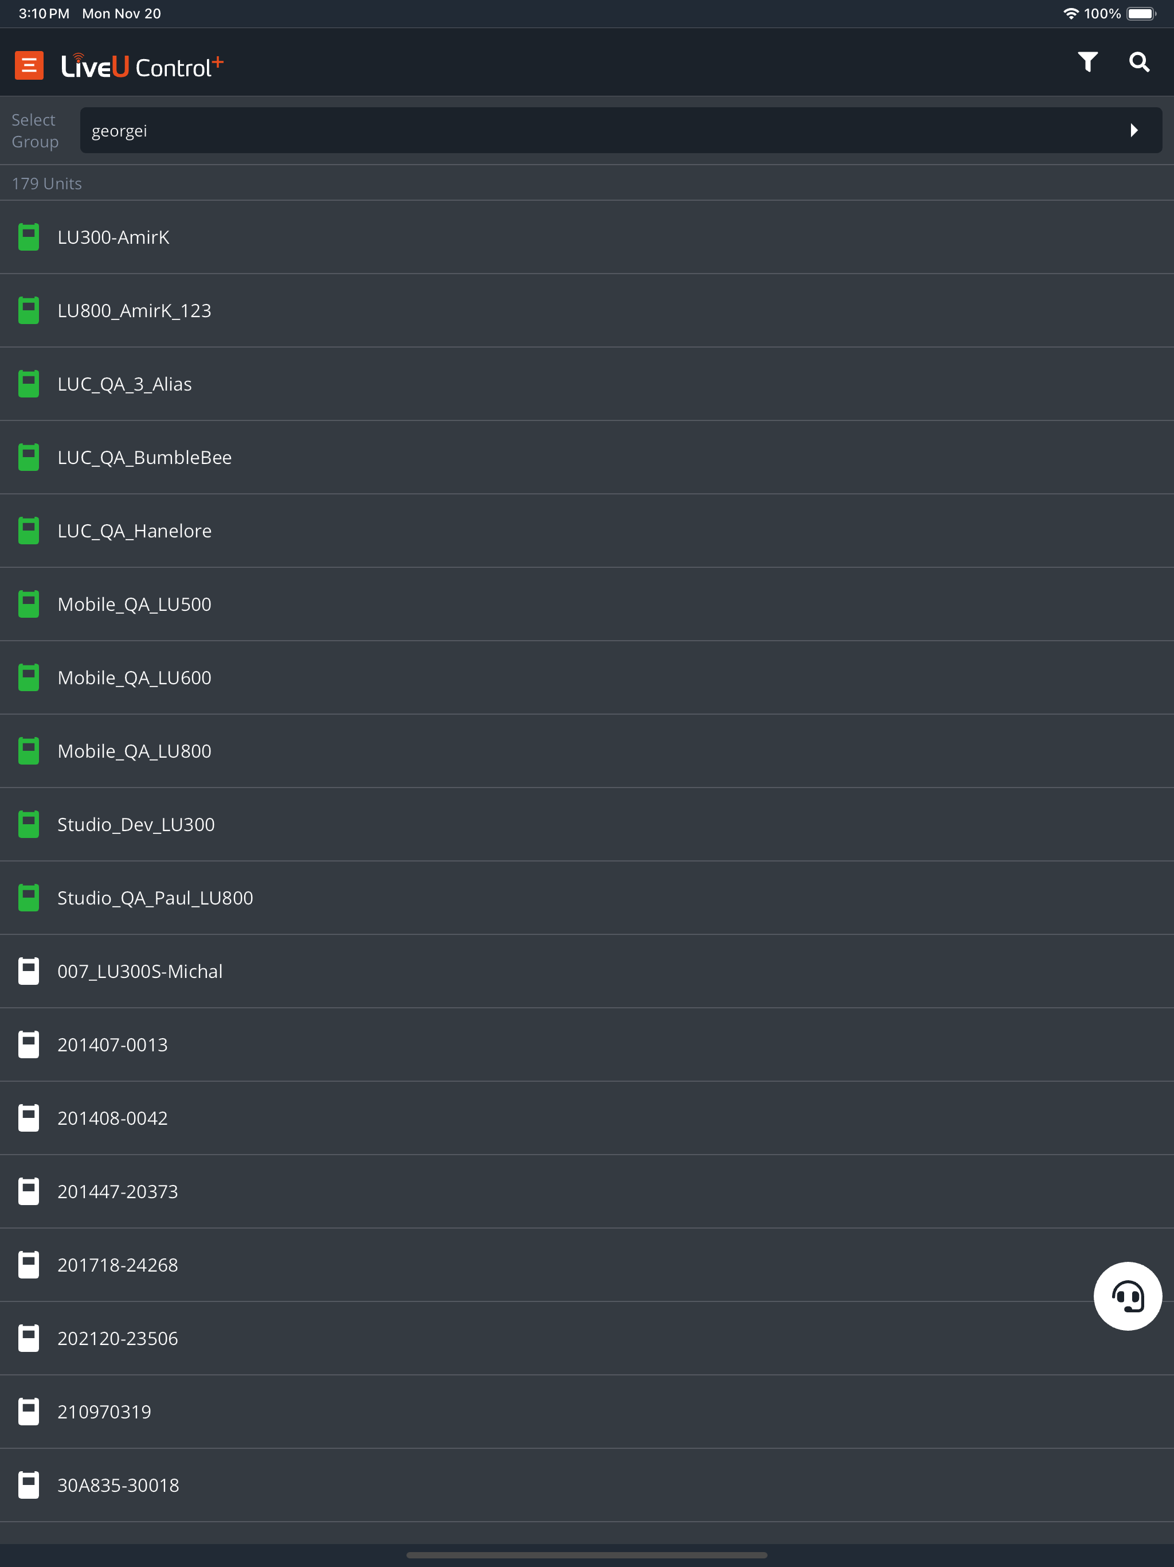Tap the white unit icon for 007_LU300S-Michal

28,971
